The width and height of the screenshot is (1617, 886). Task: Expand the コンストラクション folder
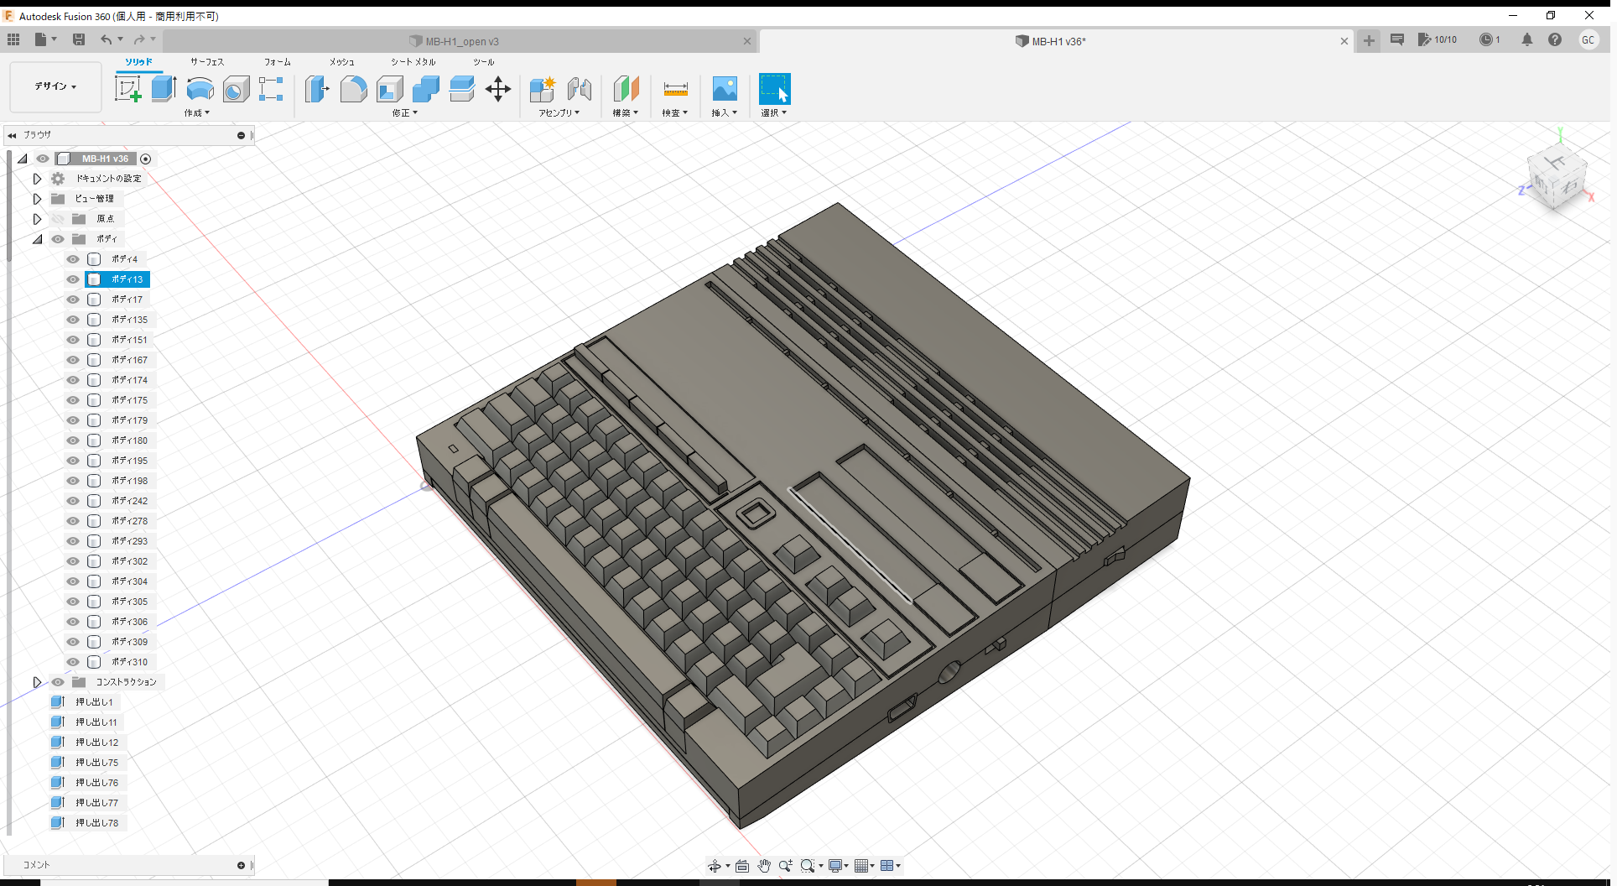point(37,682)
